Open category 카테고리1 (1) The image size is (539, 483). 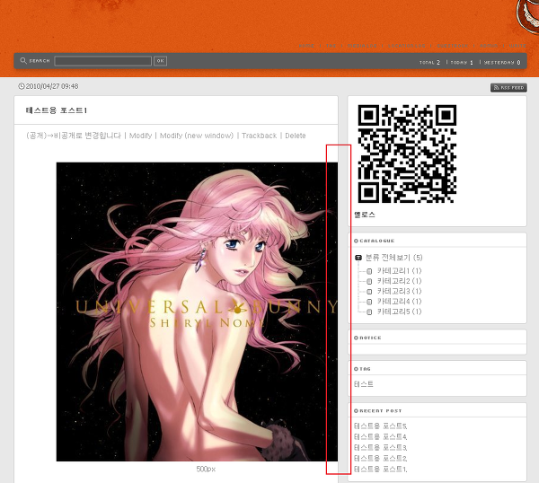click(x=399, y=271)
